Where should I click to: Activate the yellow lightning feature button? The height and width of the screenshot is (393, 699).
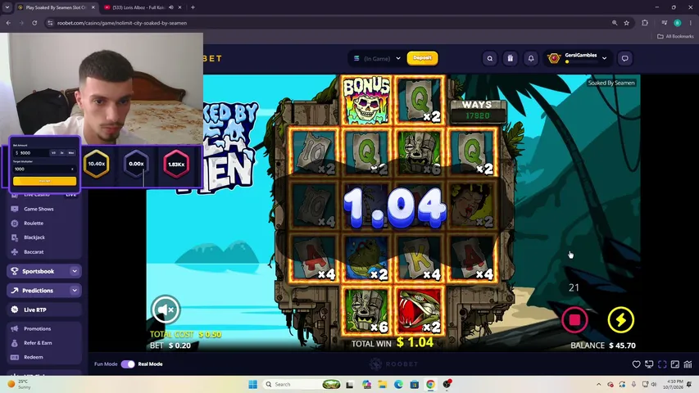(x=620, y=319)
